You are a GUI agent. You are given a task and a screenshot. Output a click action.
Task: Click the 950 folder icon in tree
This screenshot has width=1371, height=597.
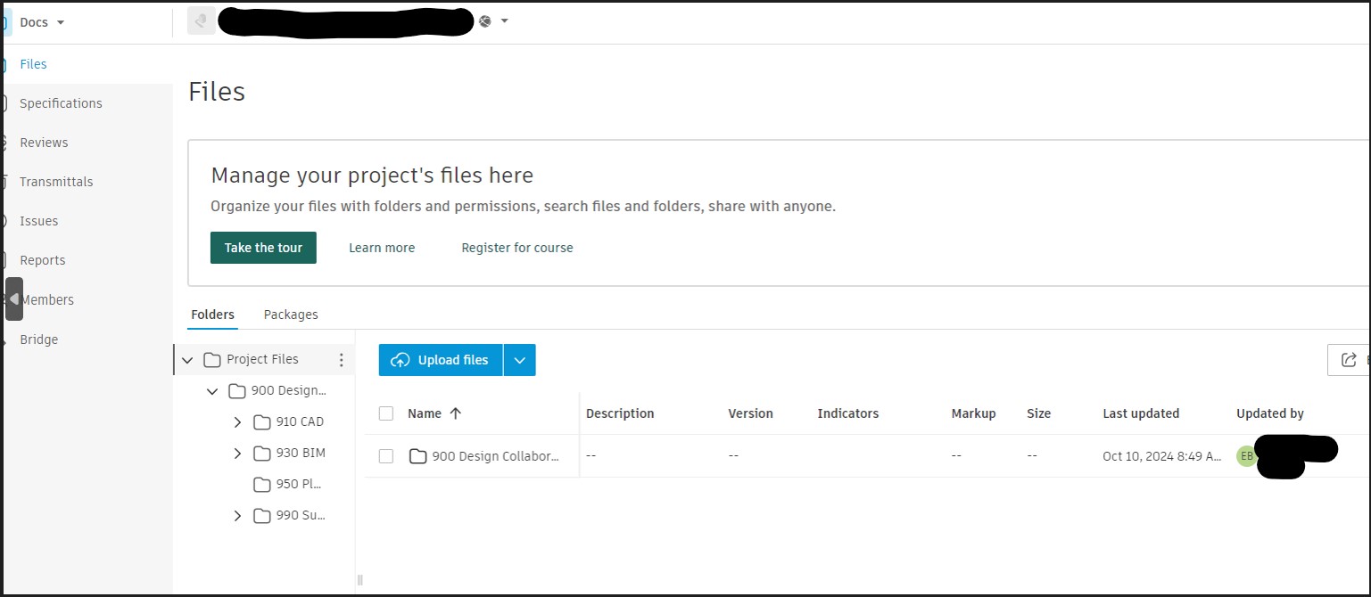(261, 485)
